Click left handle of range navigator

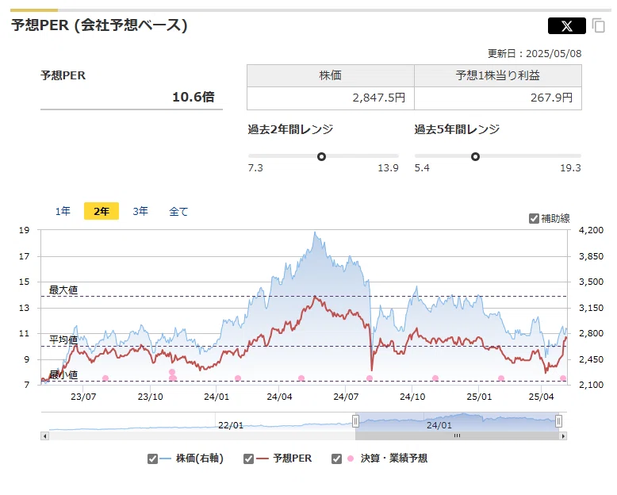[x=355, y=421]
